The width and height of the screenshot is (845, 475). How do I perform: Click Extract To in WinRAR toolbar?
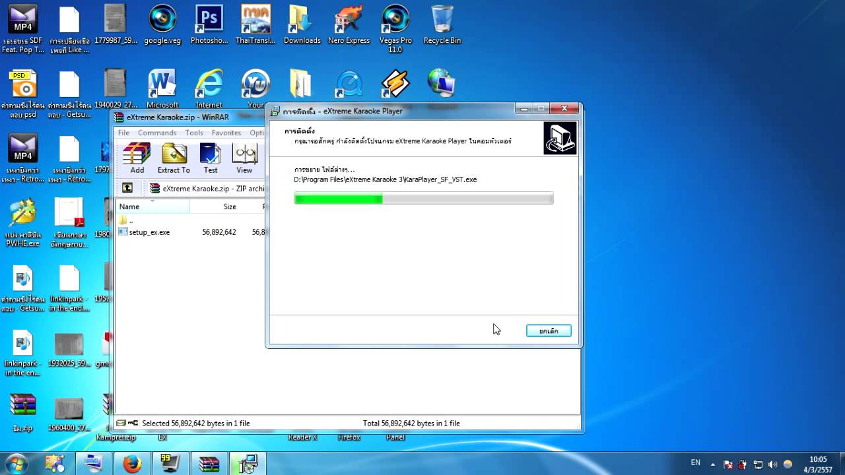[x=174, y=159]
